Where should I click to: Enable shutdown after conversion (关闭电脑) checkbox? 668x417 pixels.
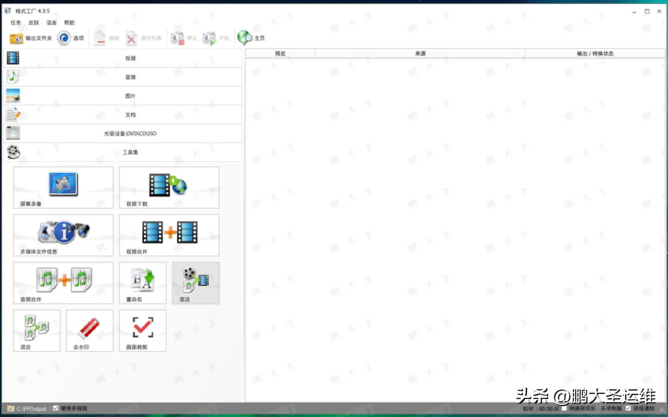pos(564,408)
